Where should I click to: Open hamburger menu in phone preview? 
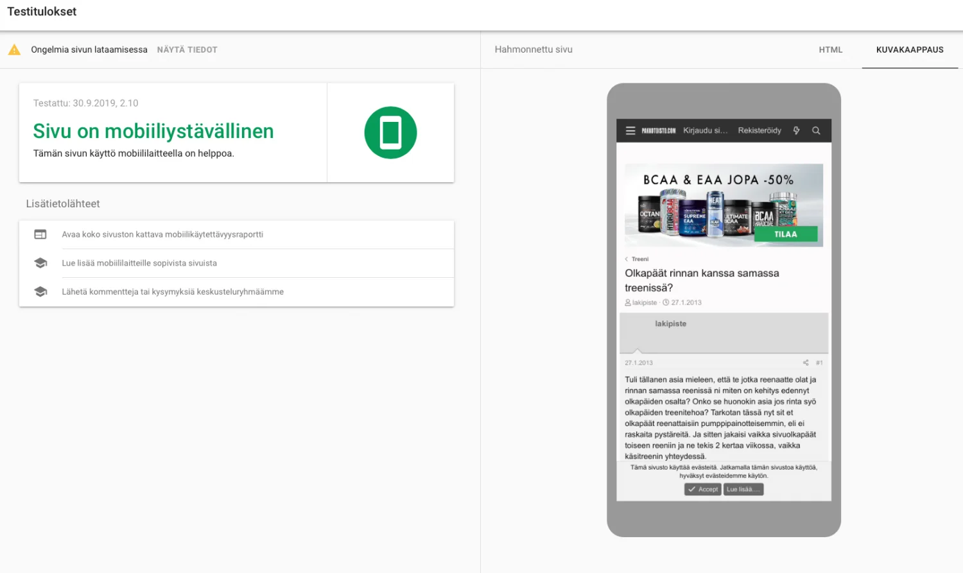click(630, 131)
